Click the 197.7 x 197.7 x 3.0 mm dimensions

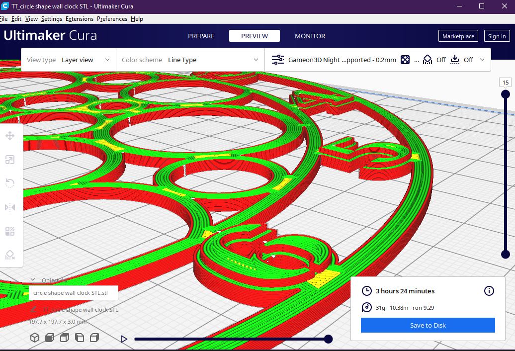[58, 322]
